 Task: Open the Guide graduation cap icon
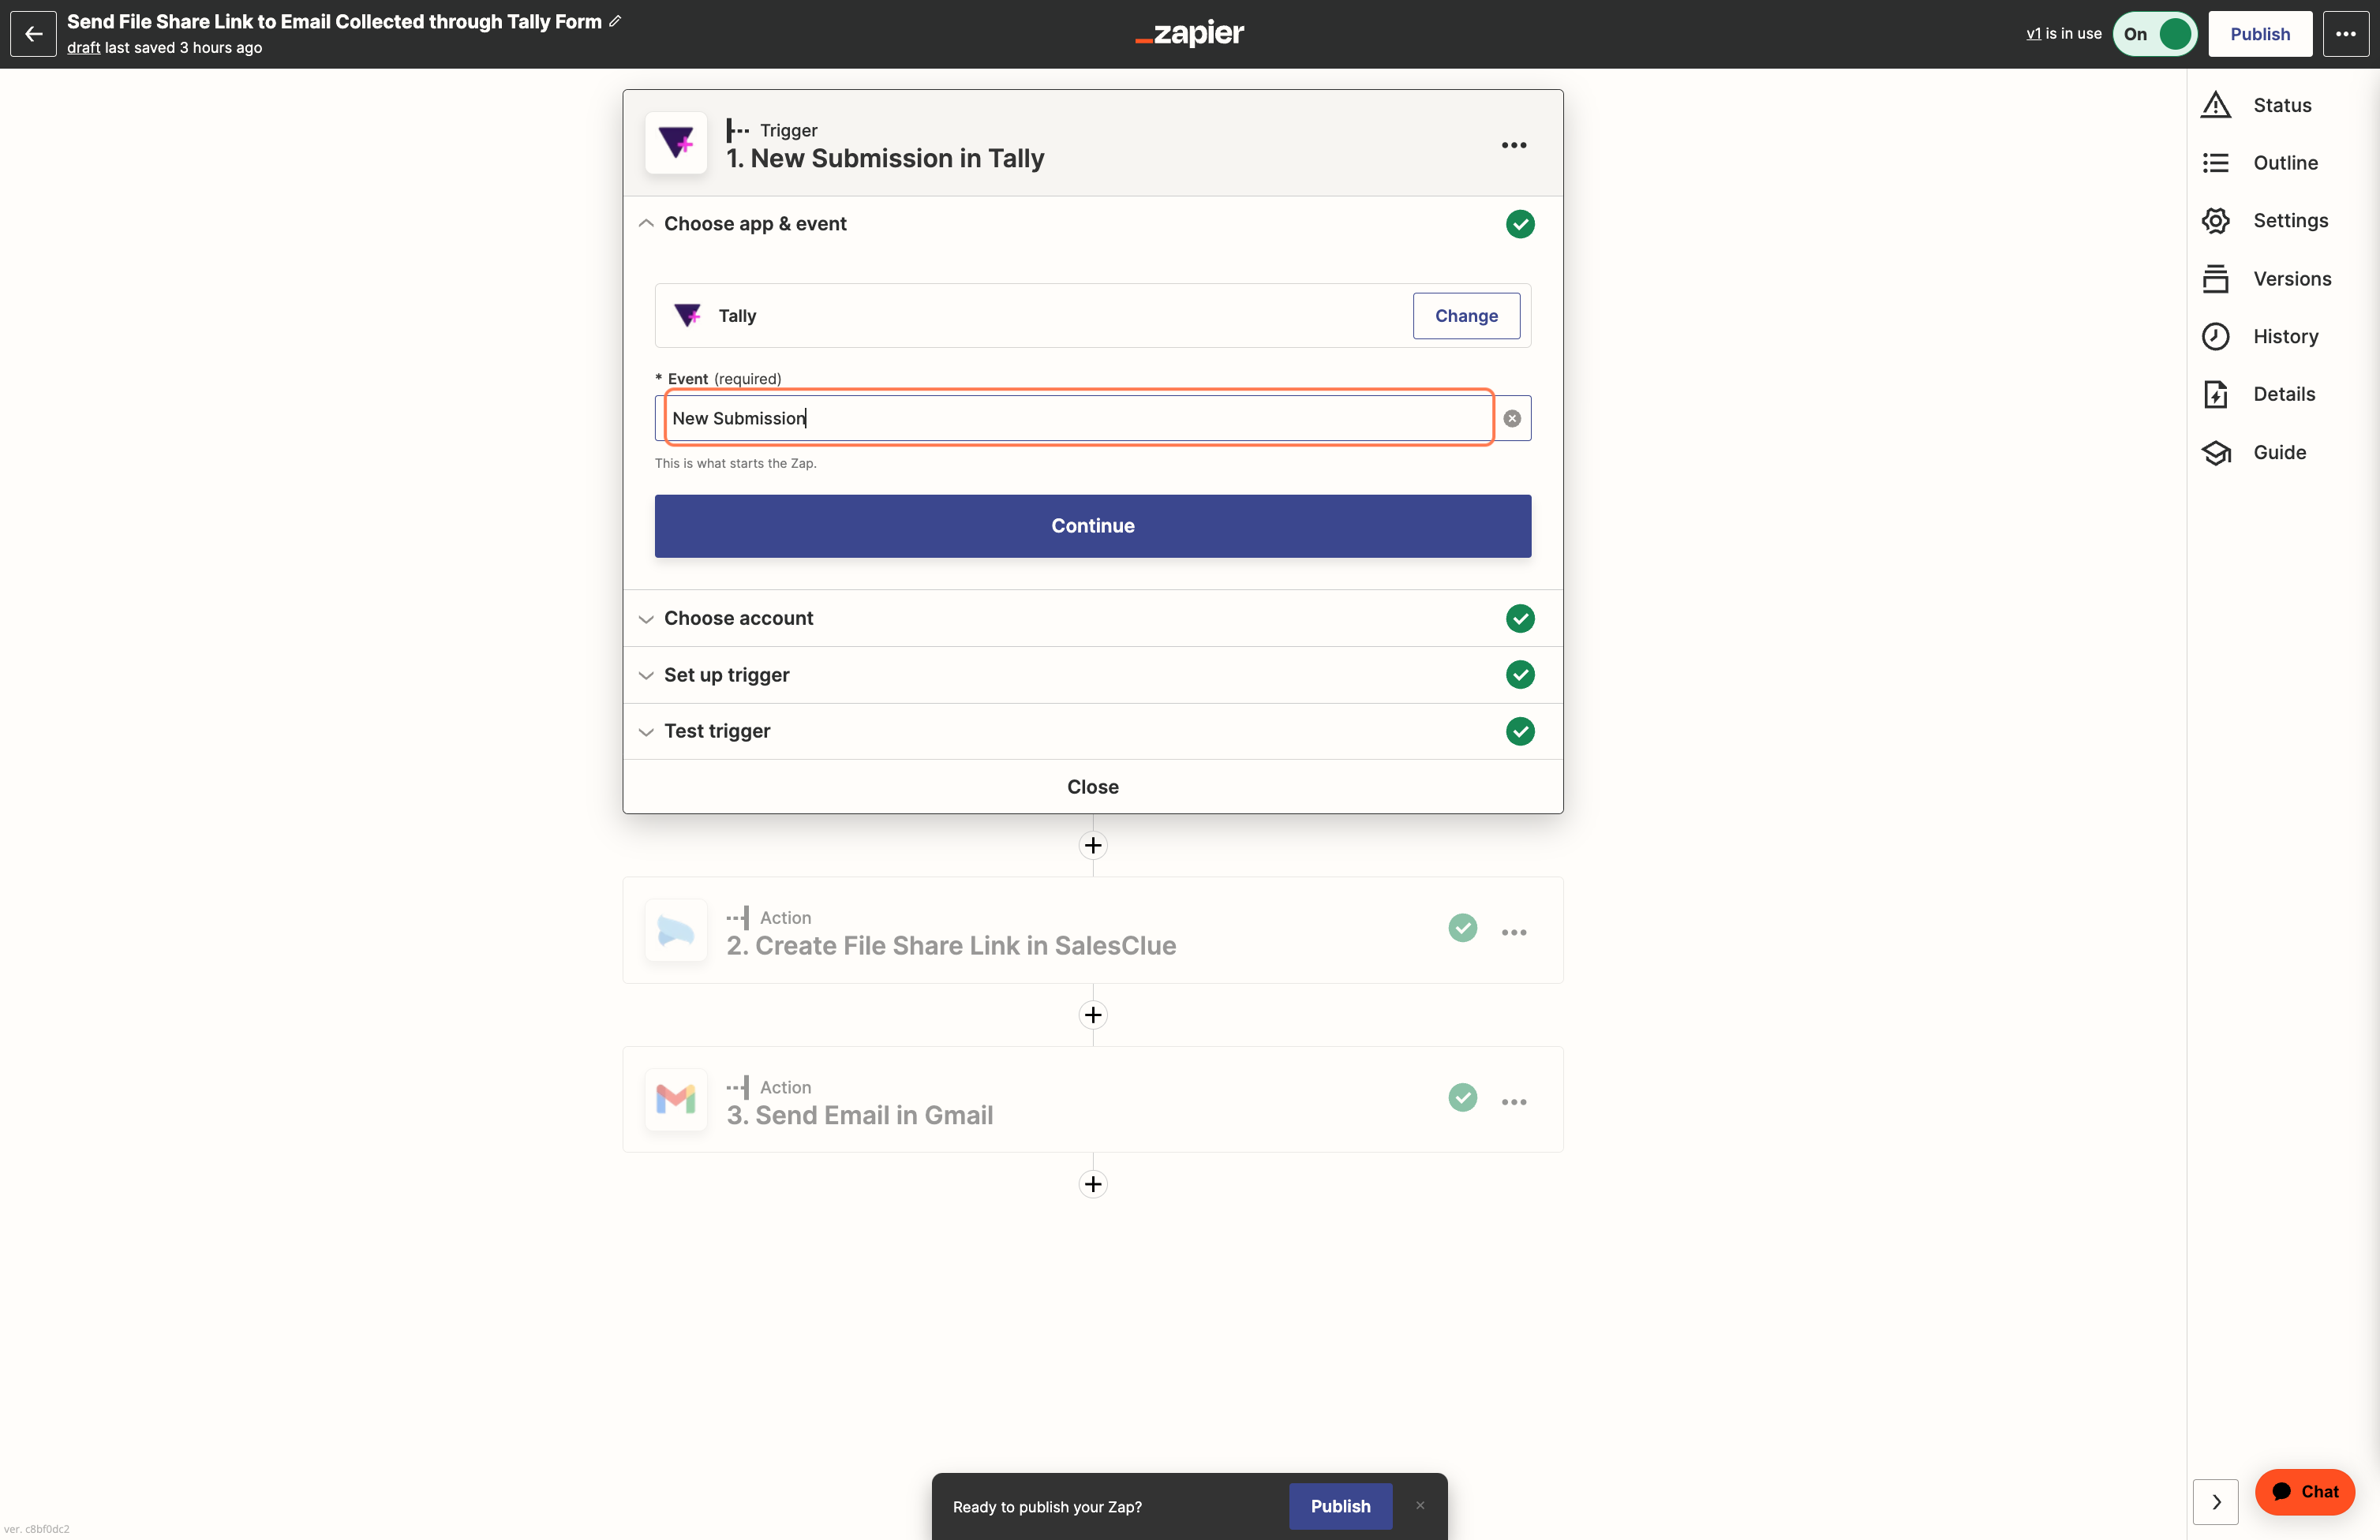(2216, 452)
